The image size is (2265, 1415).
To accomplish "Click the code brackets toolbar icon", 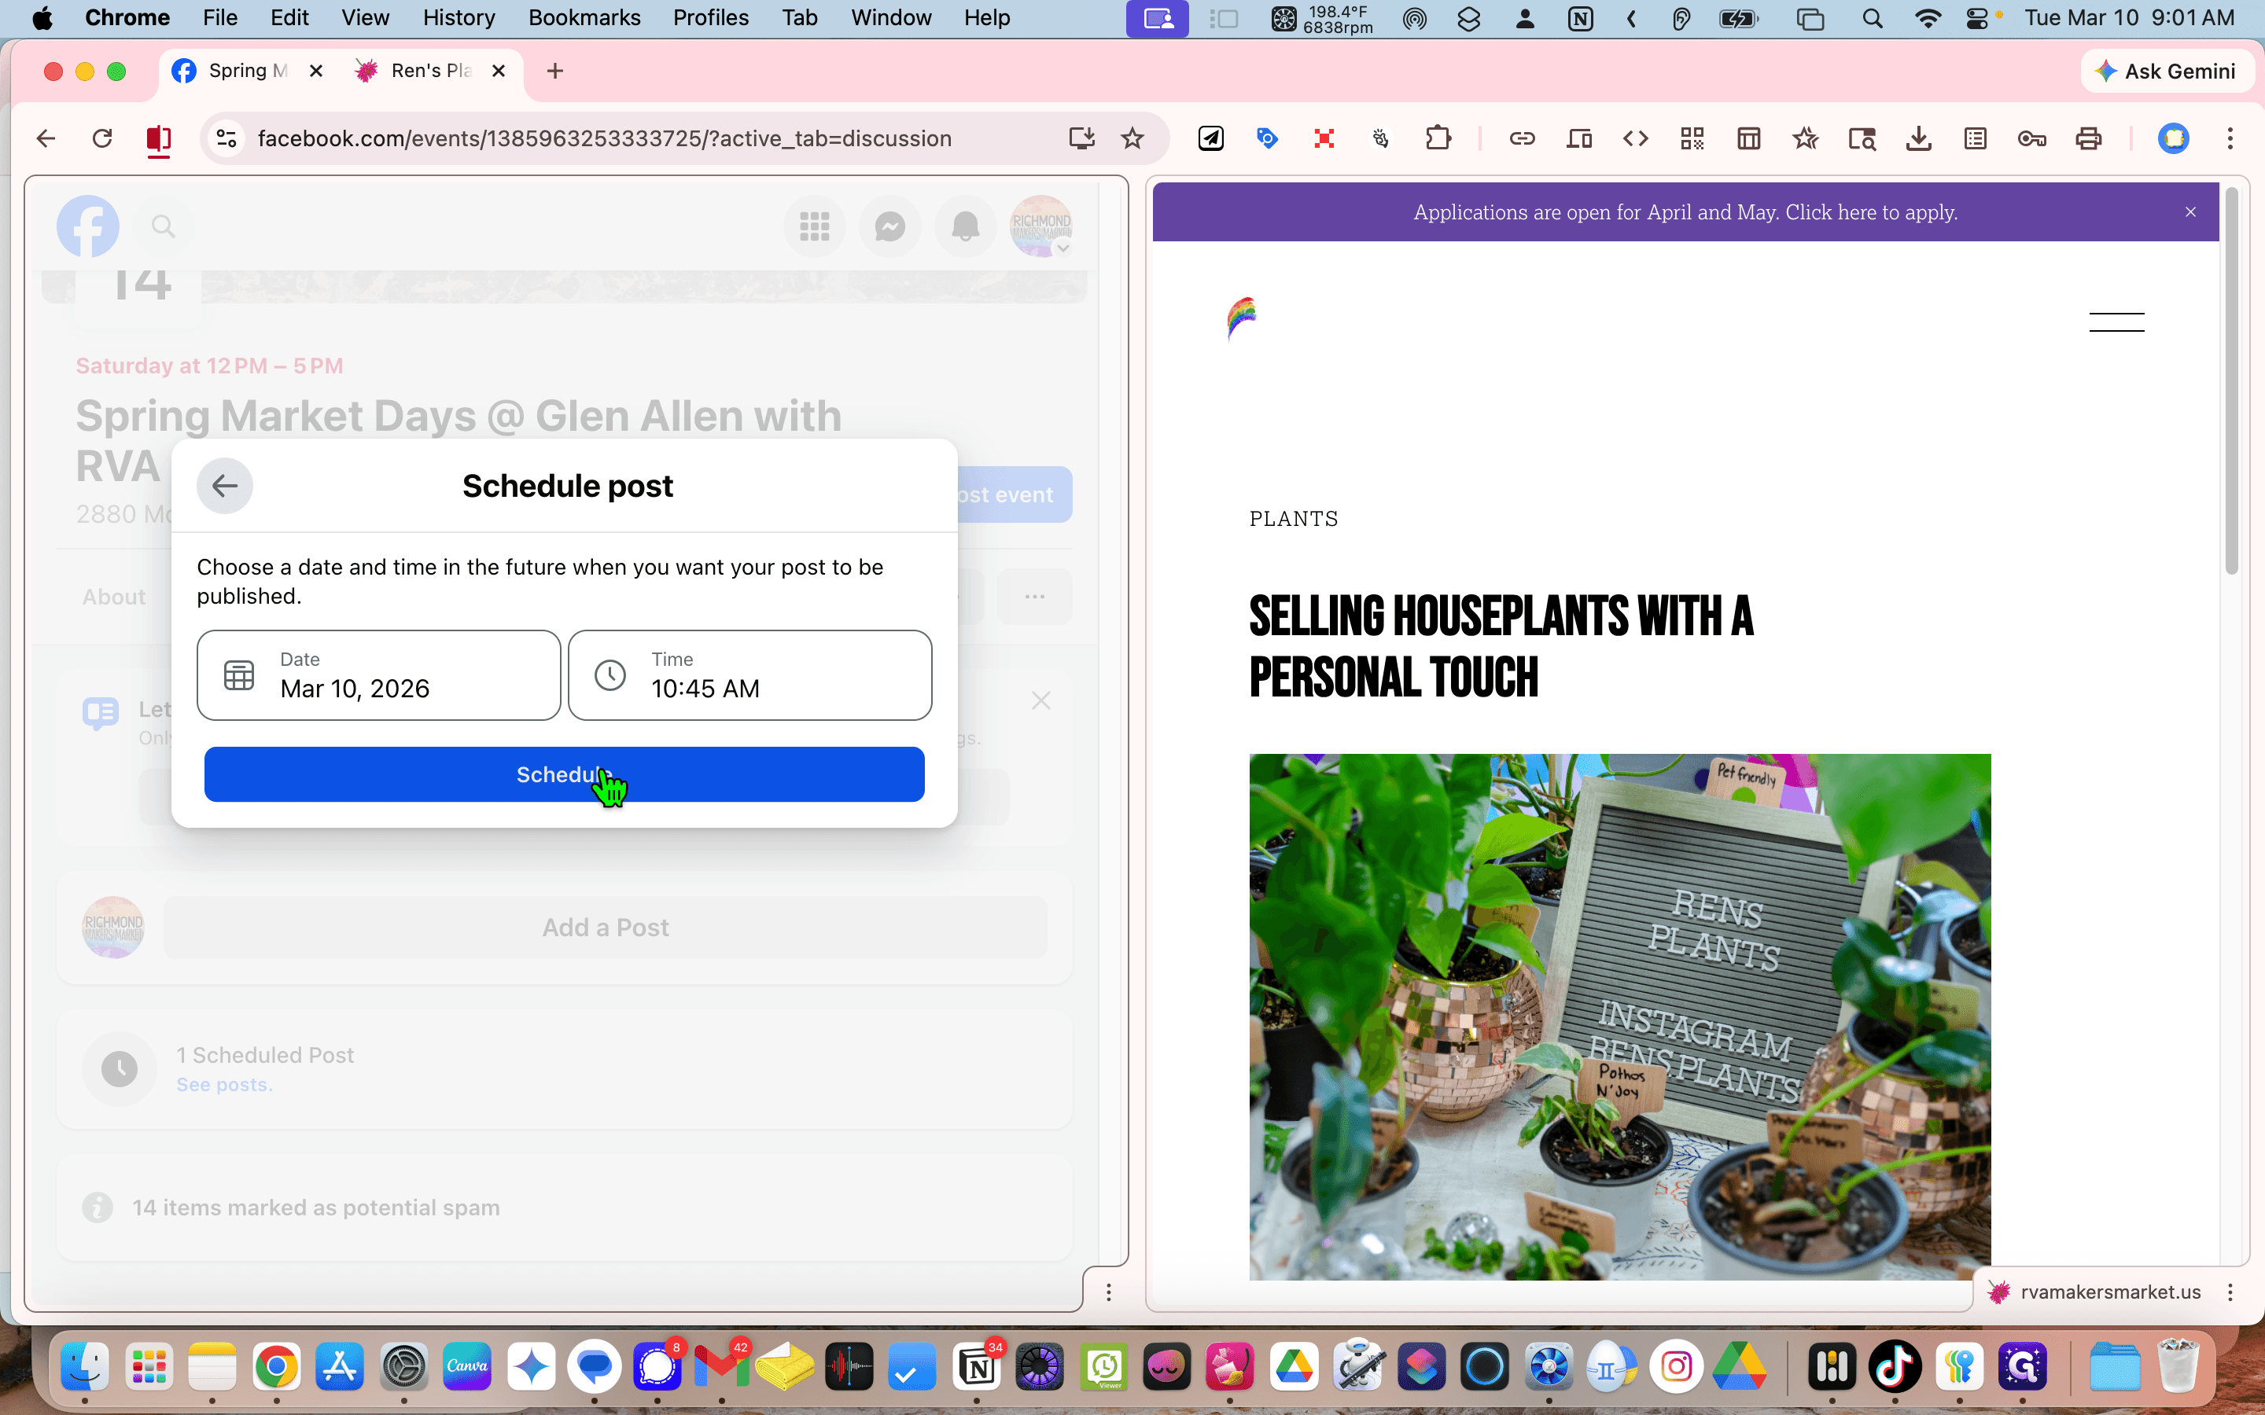I will point(1635,138).
